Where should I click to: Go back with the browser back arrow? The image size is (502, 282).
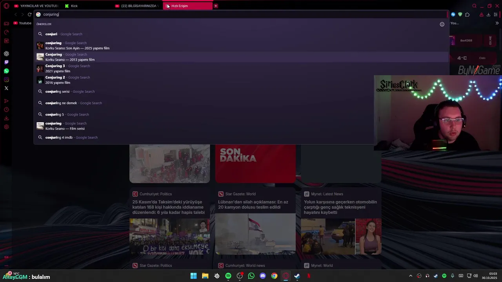click(x=15, y=14)
